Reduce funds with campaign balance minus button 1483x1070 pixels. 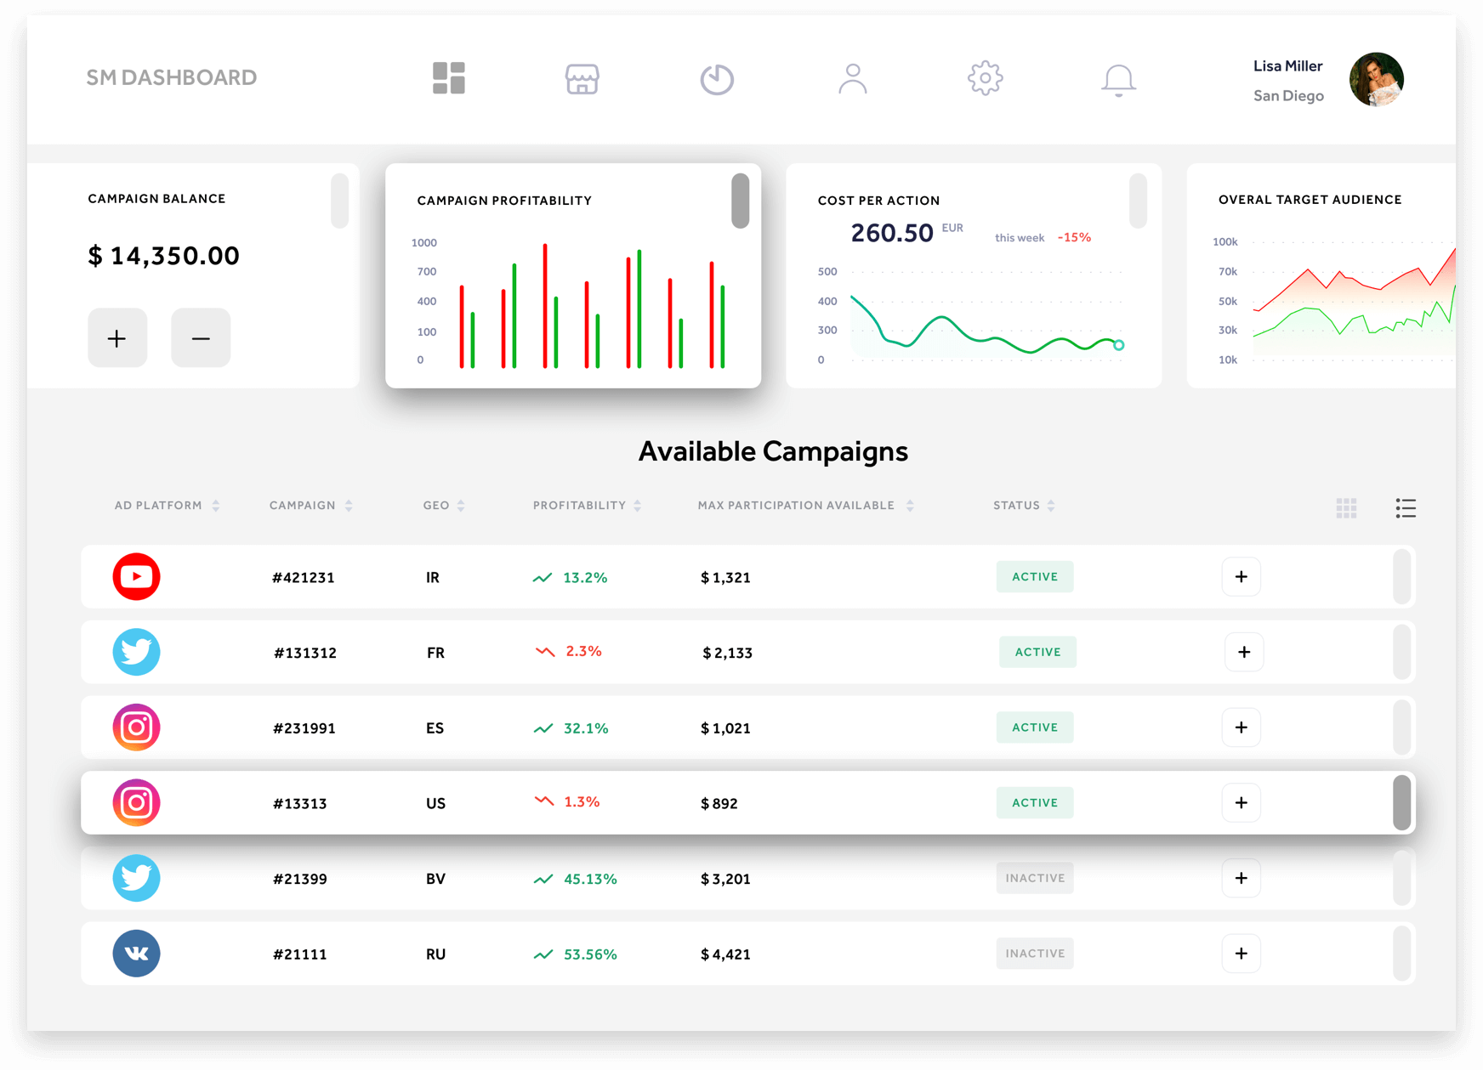pyautogui.click(x=201, y=337)
